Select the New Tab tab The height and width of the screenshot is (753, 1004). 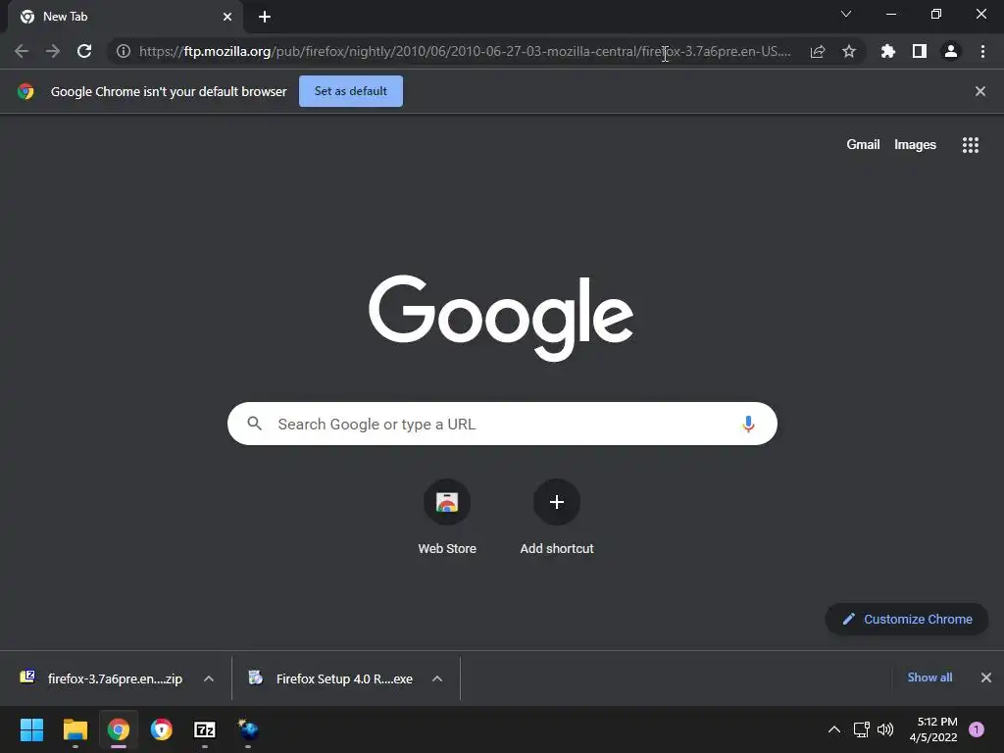point(125,18)
